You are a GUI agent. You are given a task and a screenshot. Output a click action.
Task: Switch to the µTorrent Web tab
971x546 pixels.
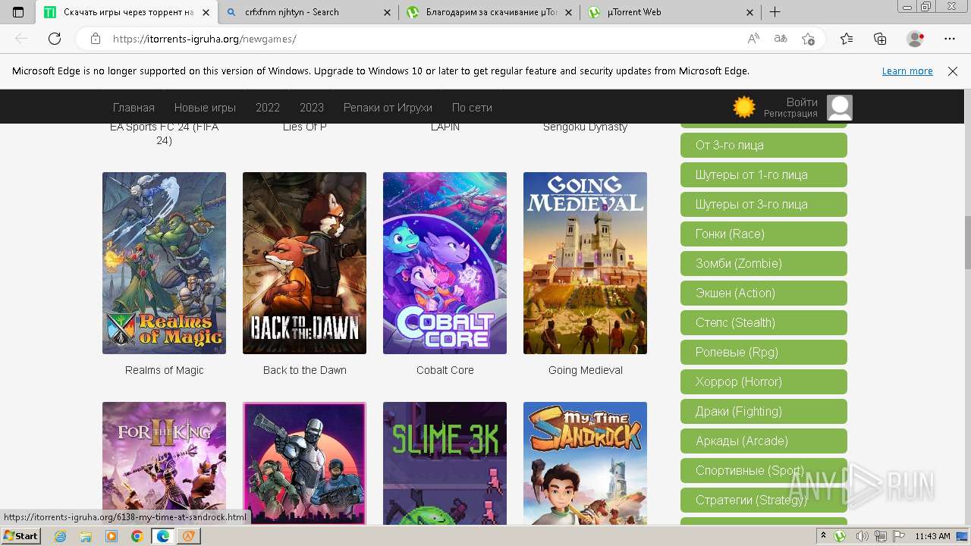(671, 12)
